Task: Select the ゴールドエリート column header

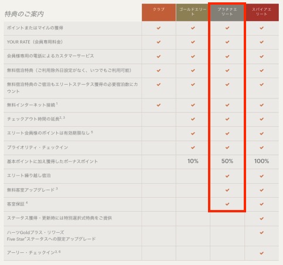Action: [193, 12]
